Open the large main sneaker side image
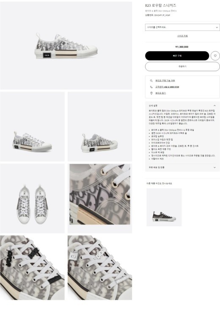The height and width of the screenshot is (309, 220). click(66, 45)
